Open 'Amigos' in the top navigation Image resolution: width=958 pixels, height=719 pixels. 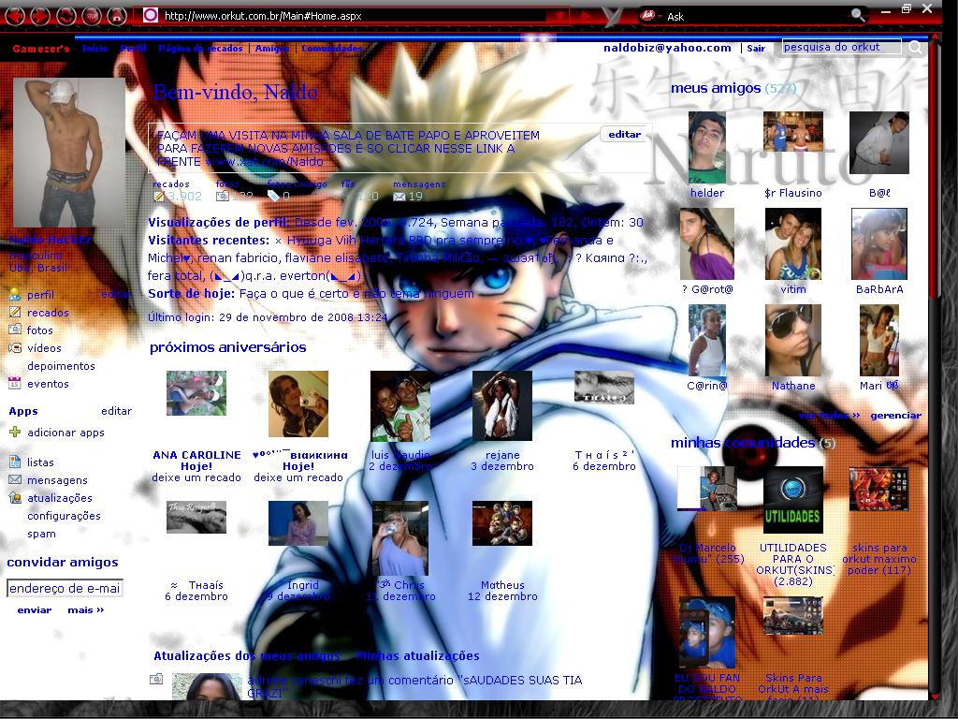click(272, 49)
